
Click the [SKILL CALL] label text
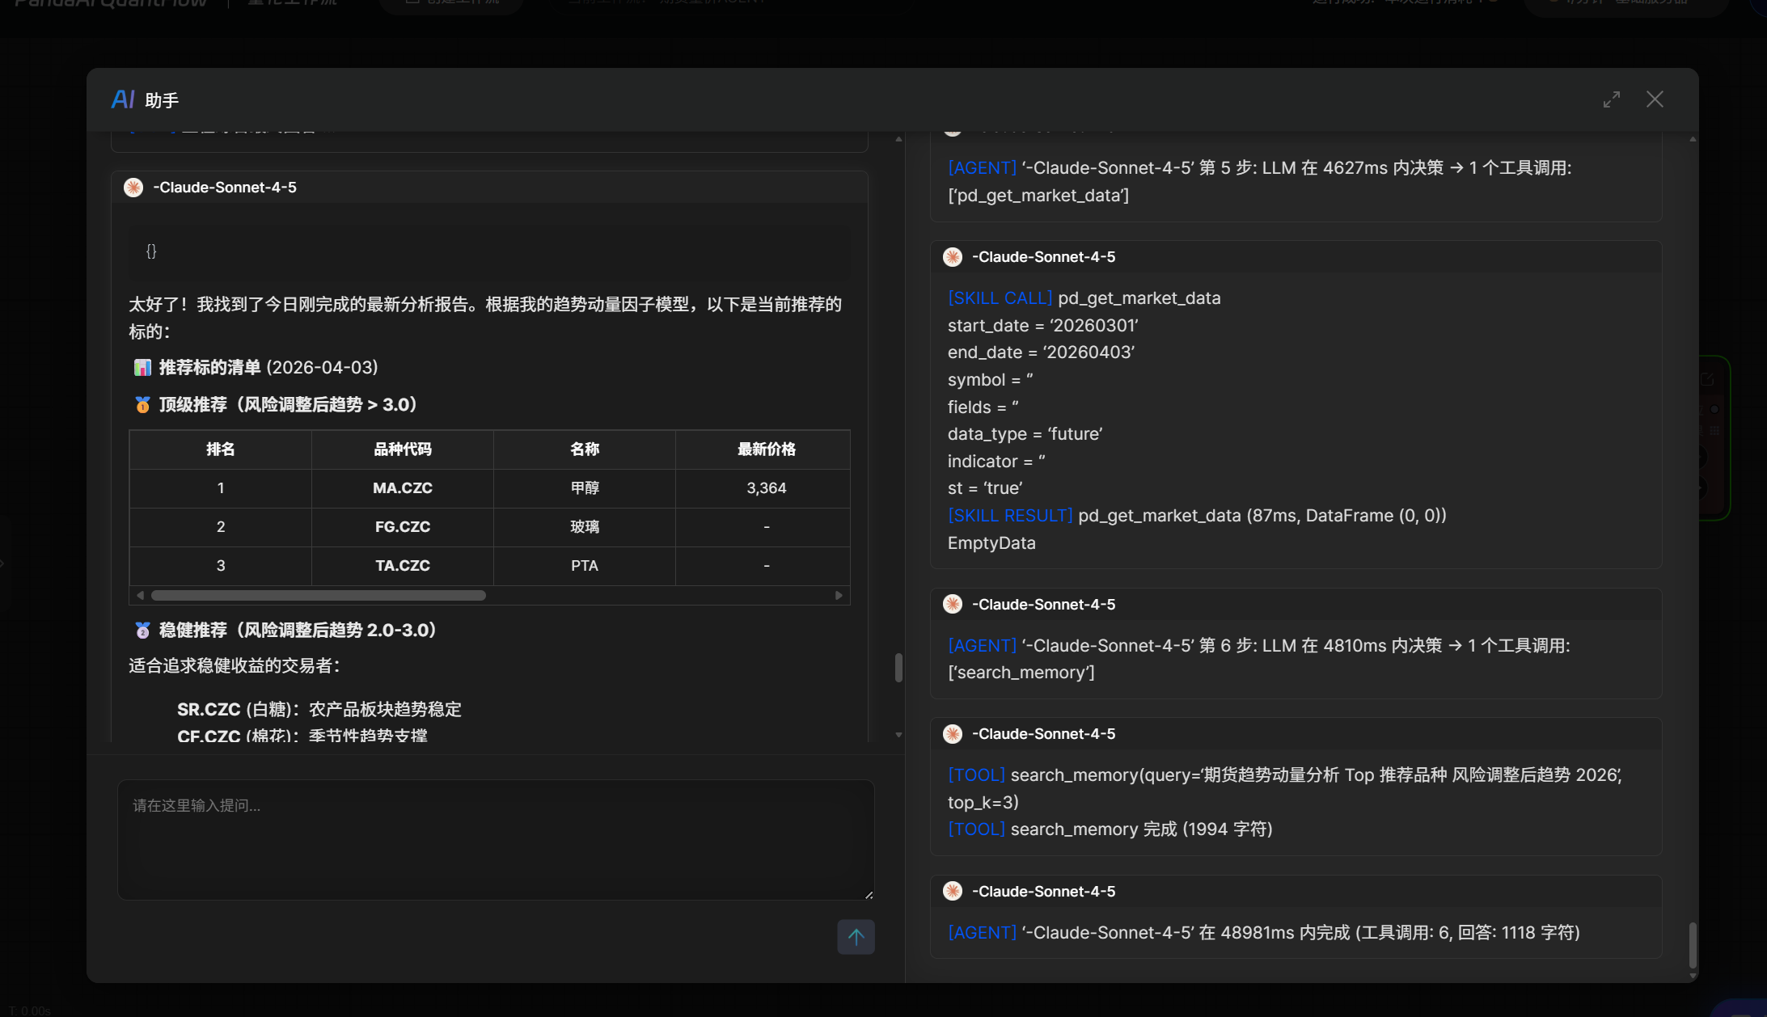click(x=1000, y=298)
